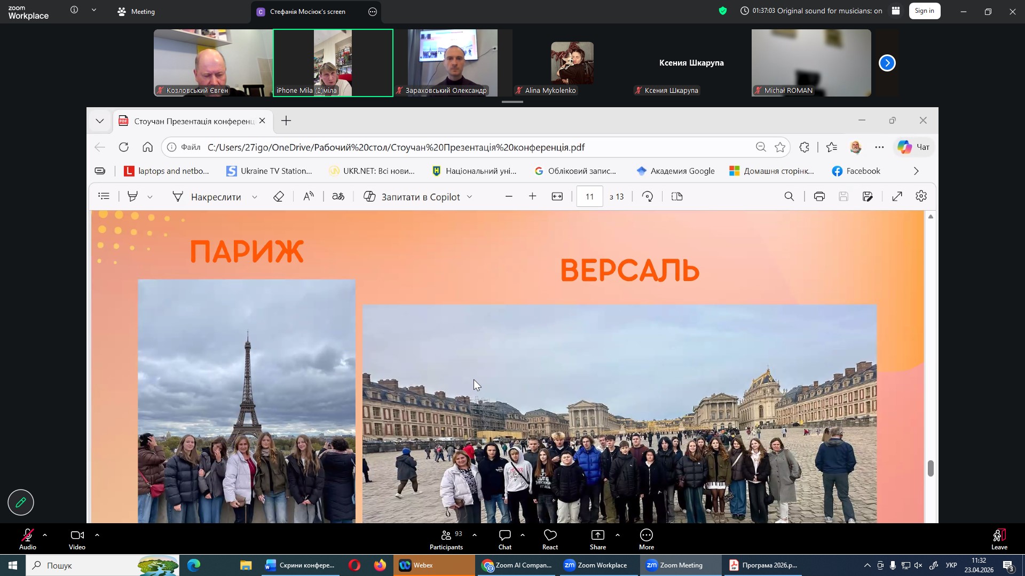Click the PDF eraser tool icon
The width and height of the screenshot is (1025, 576).
pos(278,197)
